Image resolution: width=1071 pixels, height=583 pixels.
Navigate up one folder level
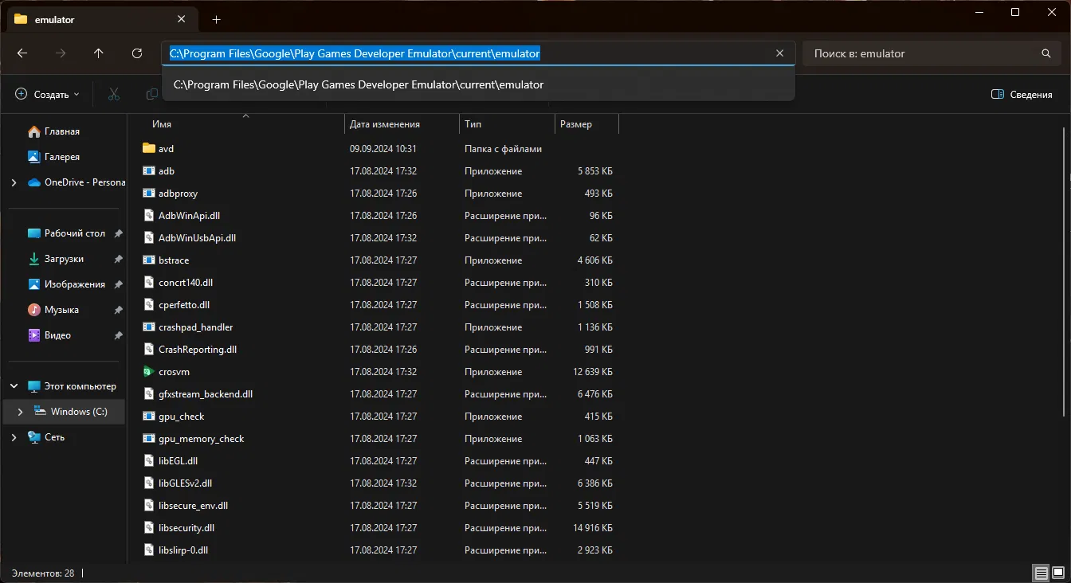99,53
